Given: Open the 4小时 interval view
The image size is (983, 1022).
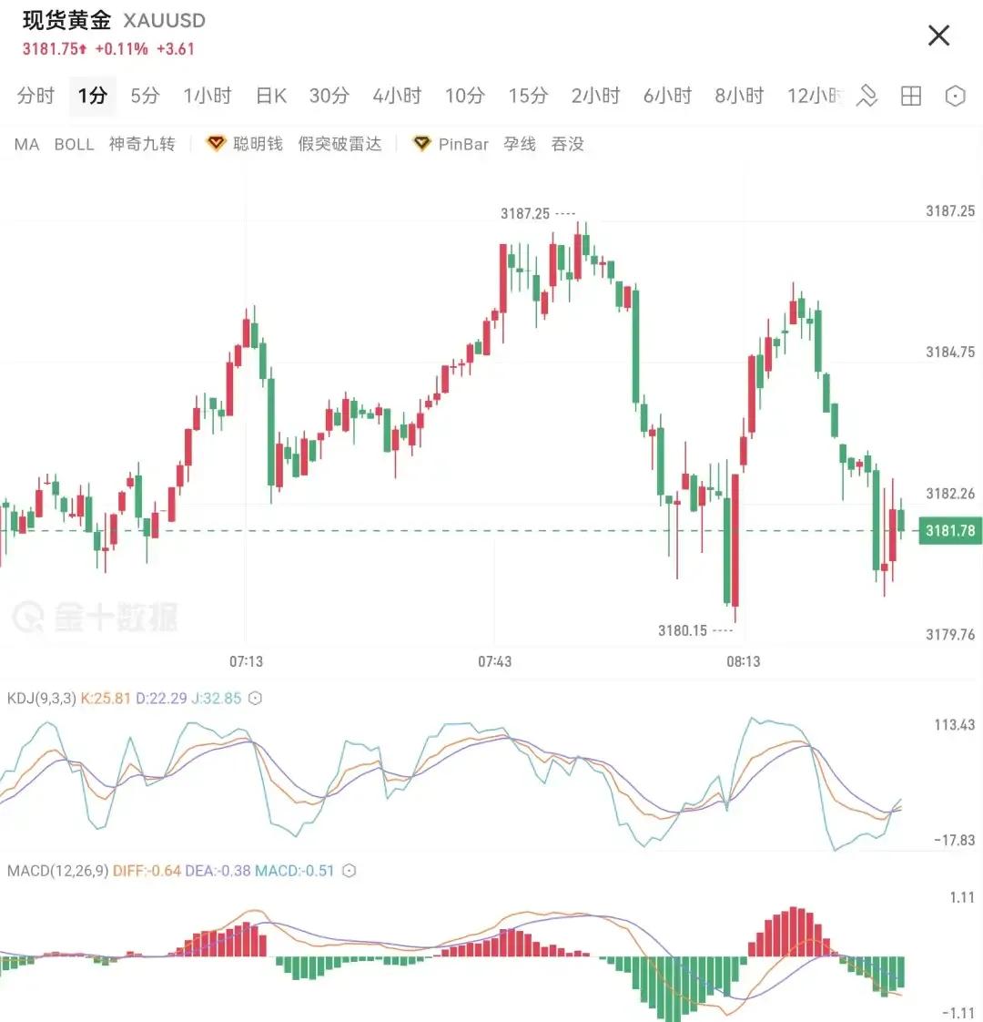Looking at the screenshot, I should (x=396, y=96).
